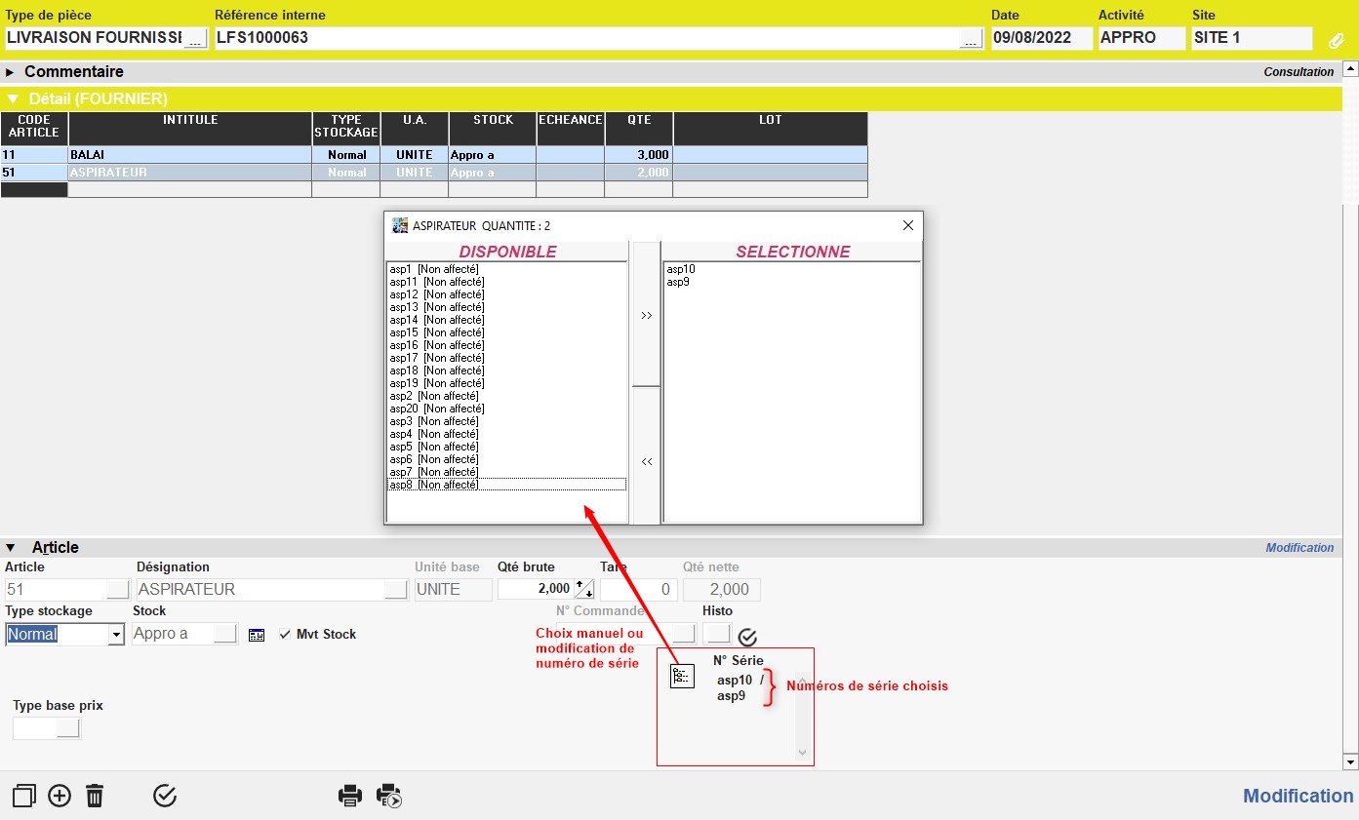Click the paperclip attachment icon
This screenshot has width=1359, height=820.
pyautogui.click(x=1336, y=40)
